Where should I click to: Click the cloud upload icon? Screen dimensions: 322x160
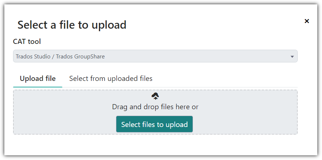155,96
